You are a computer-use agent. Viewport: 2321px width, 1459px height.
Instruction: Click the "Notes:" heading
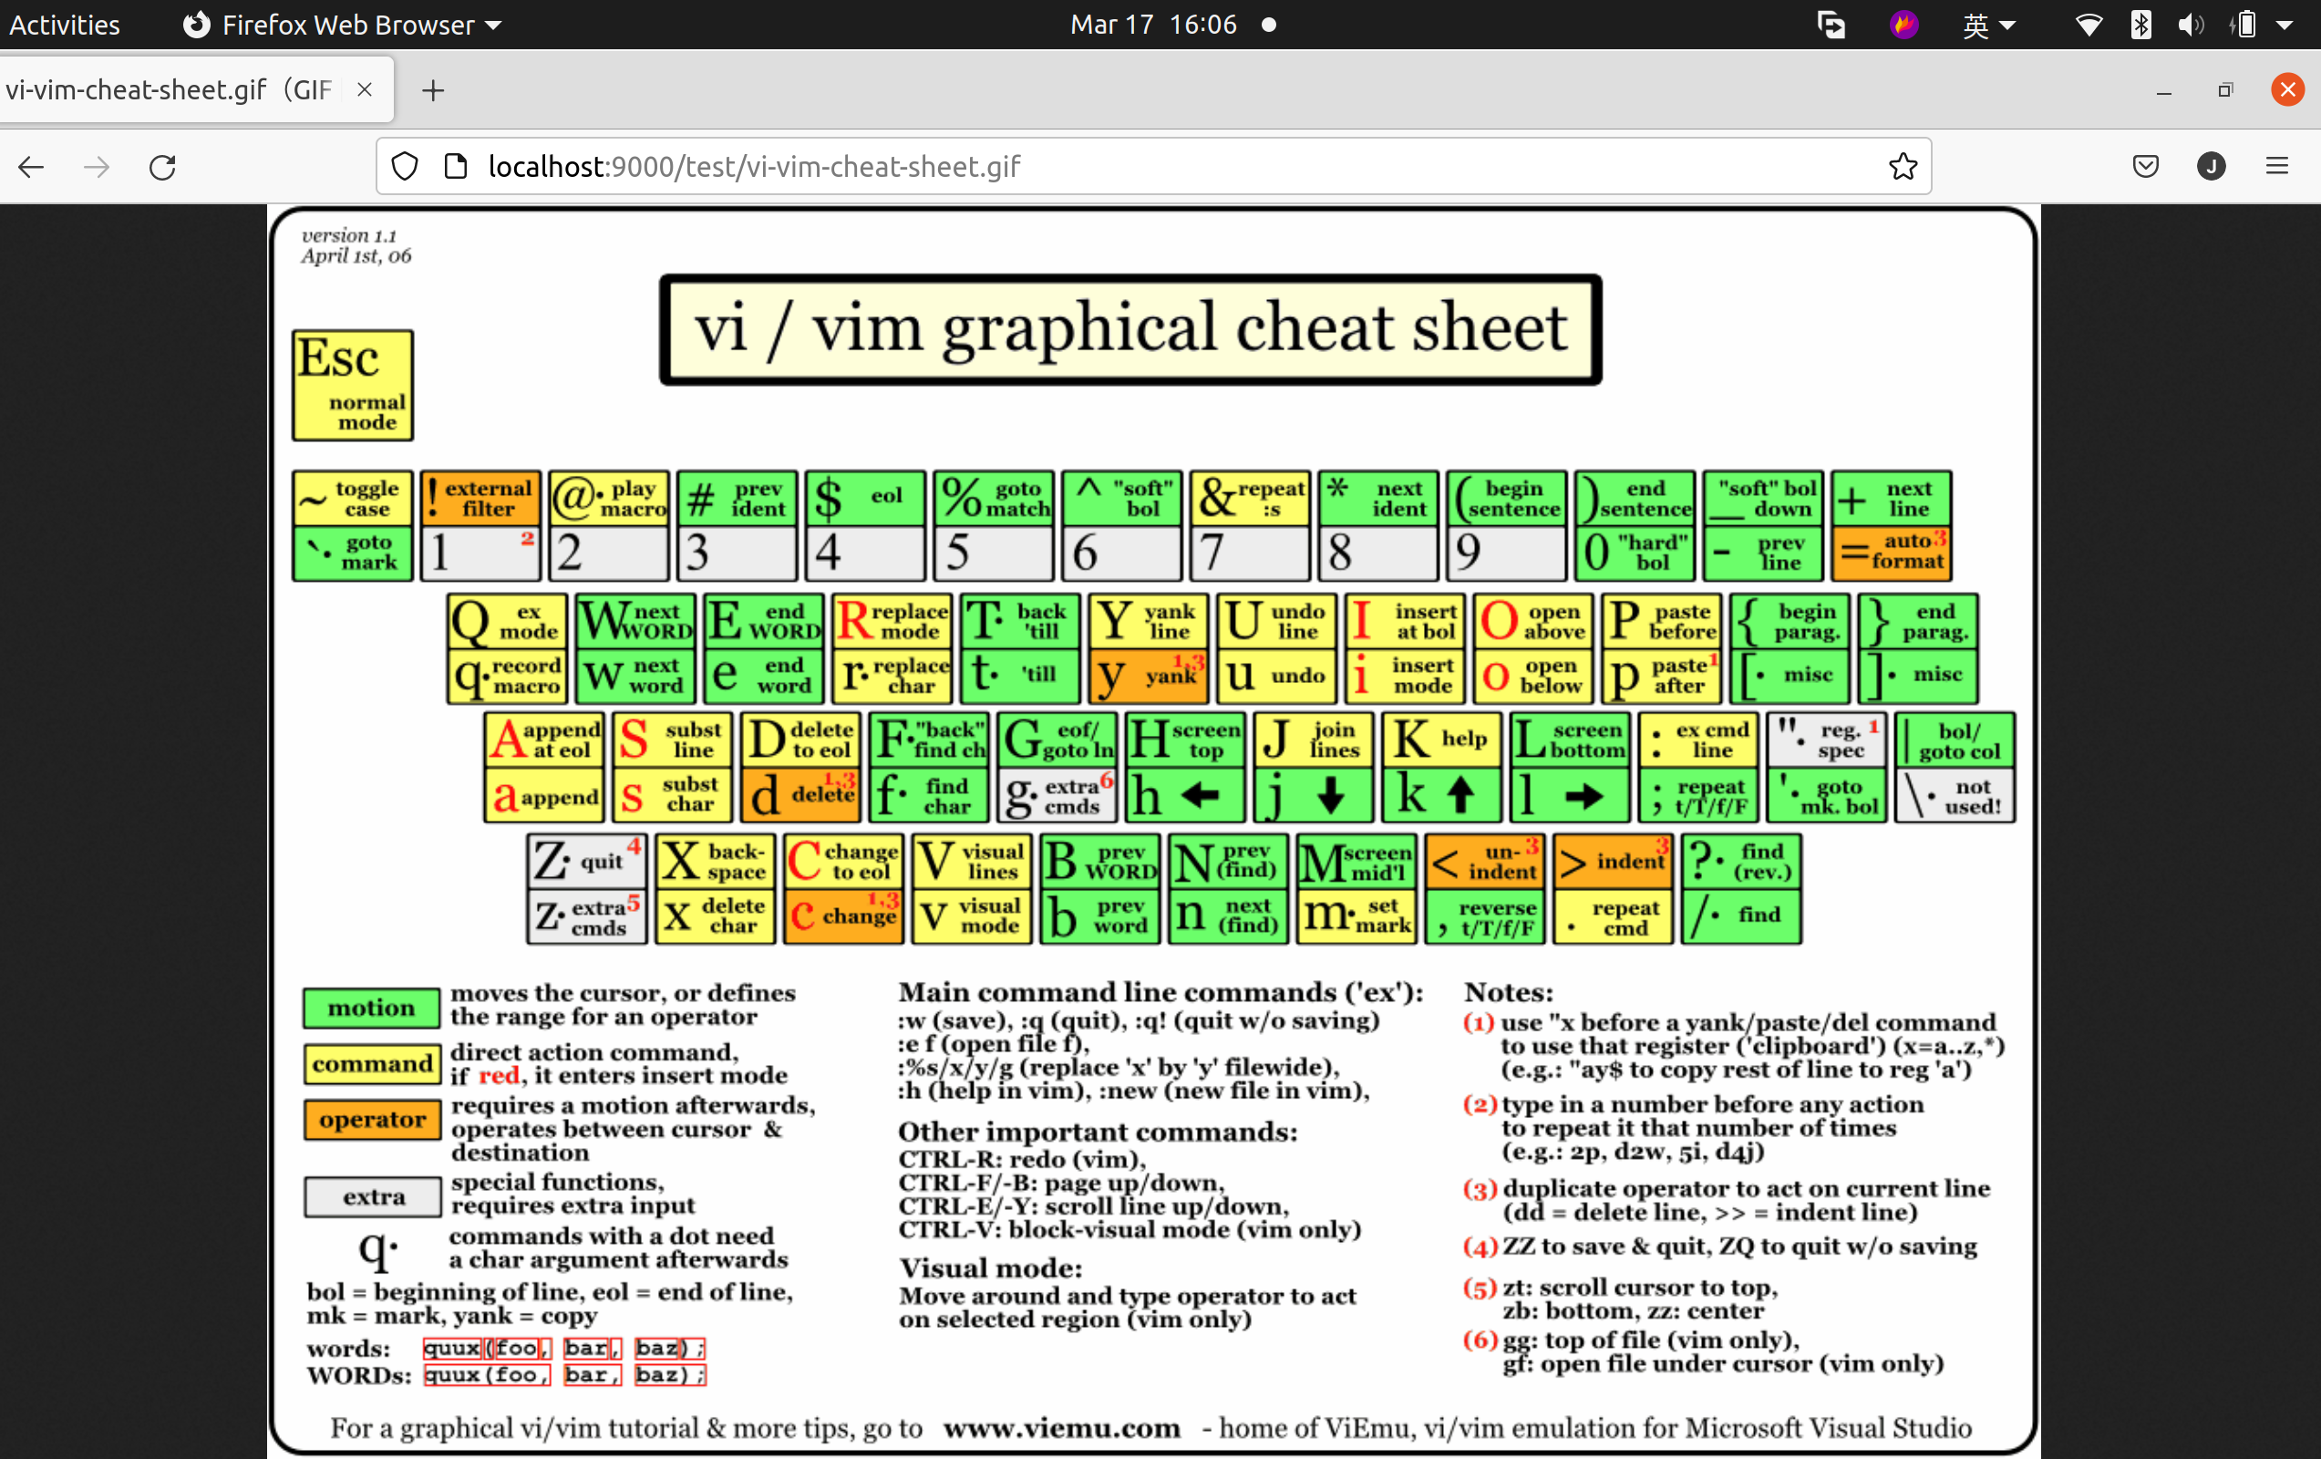pyautogui.click(x=1509, y=992)
